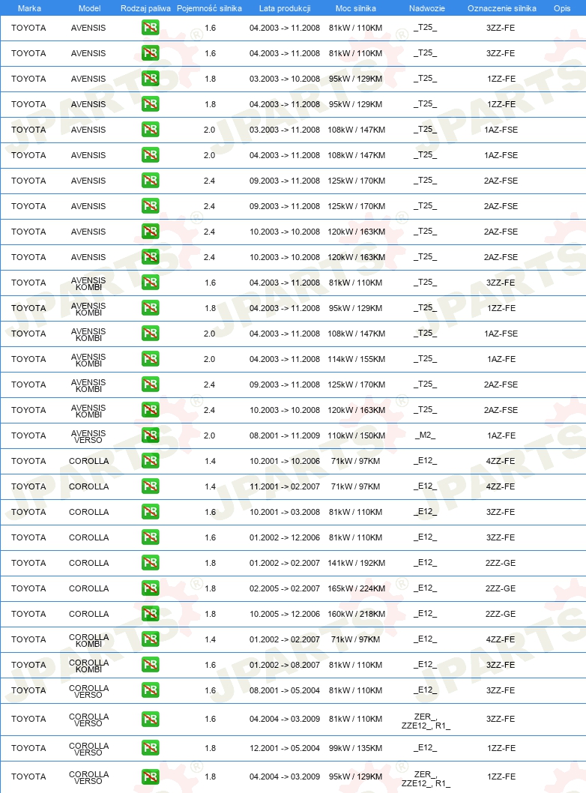
Task: Click the Oznaczenie silnika column header
Action: pyautogui.click(x=502, y=8)
